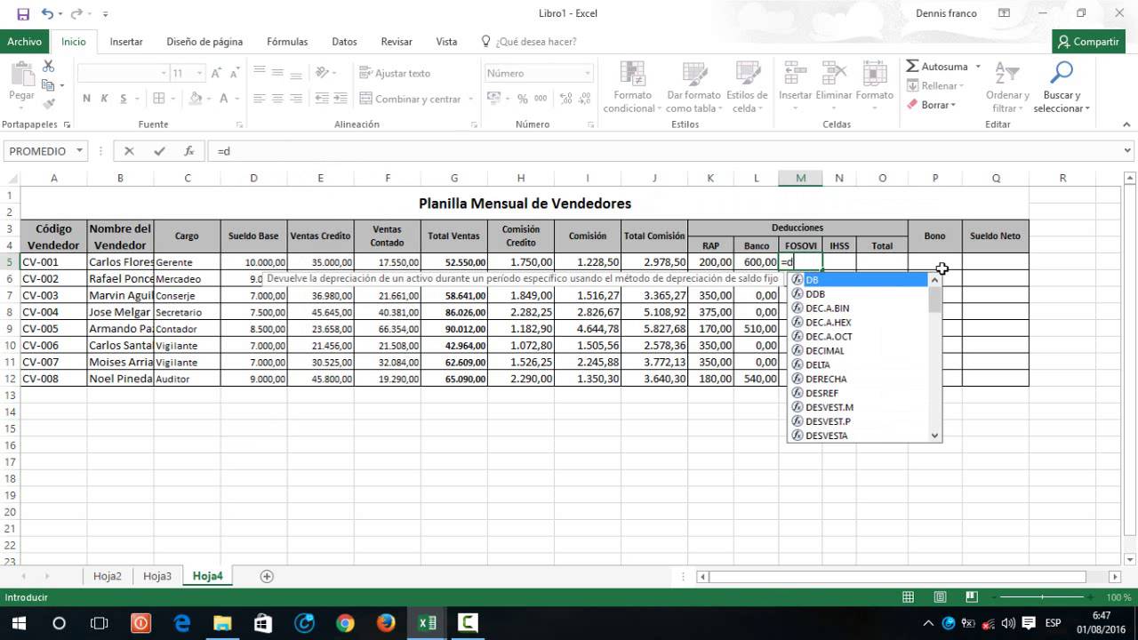Open Formato condicional menu
Screen dimensions: 1138x640
[632, 86]
